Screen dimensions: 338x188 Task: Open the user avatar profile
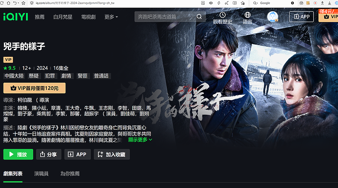click(273, 16)
